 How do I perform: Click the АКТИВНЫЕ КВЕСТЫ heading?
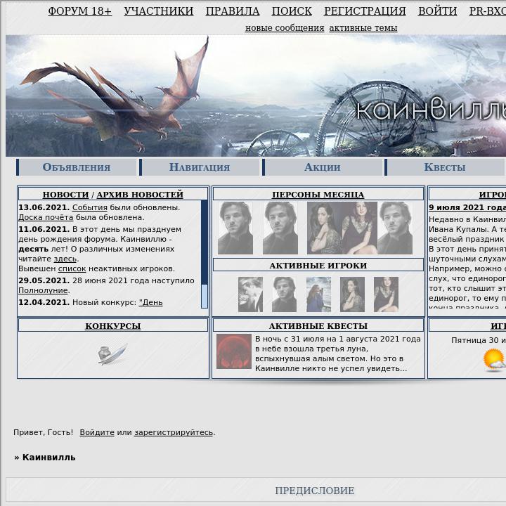pyautogui.click(x=318, y=326)
